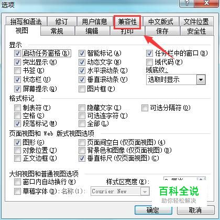Open the 安全性 tab
This screenshot has height=220, width=220.
[x=196, y=31]
